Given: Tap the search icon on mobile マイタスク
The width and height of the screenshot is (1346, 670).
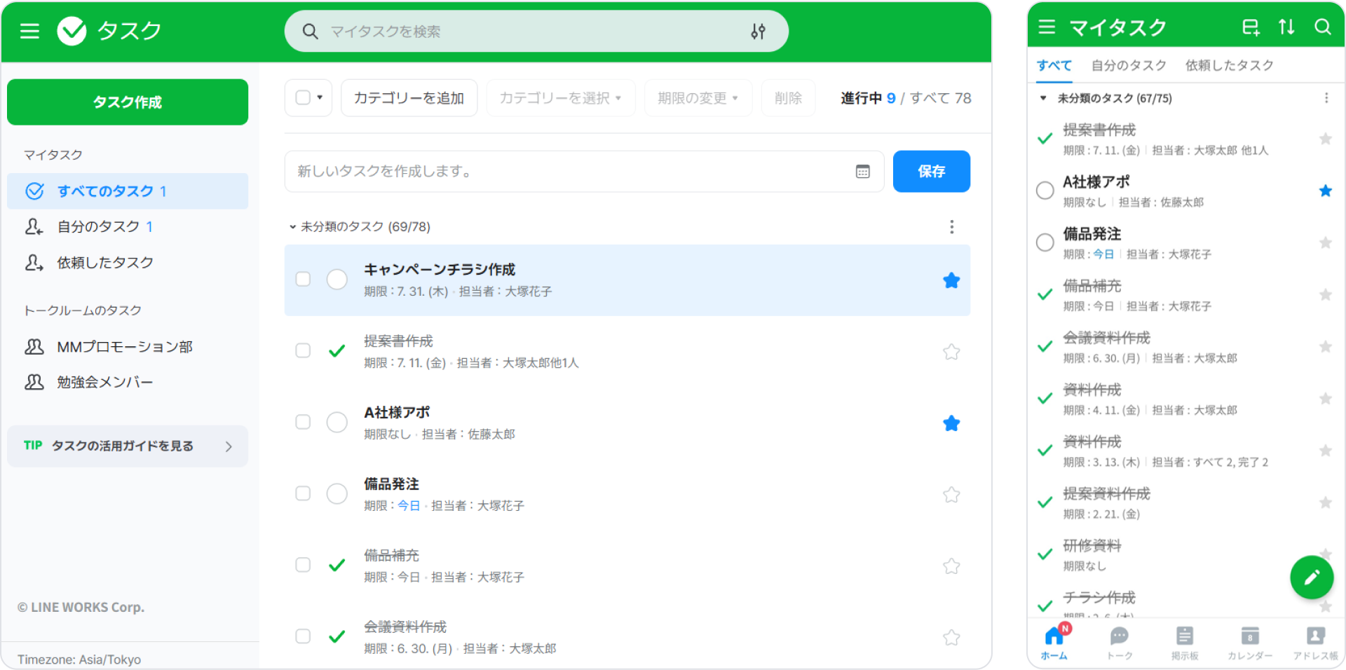Looking at the screenshot, I should (x=1324, y=27).
